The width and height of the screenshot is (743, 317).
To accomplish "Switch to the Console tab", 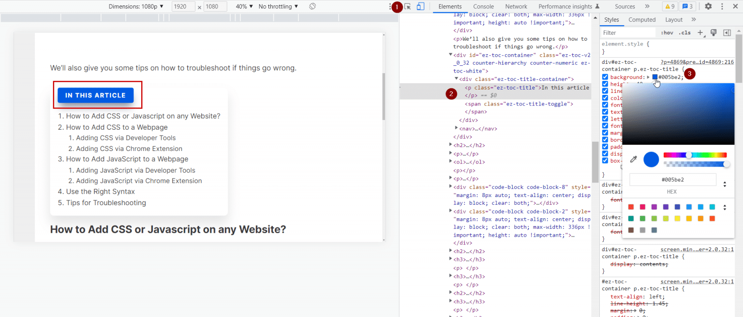I will pos(483,6).
